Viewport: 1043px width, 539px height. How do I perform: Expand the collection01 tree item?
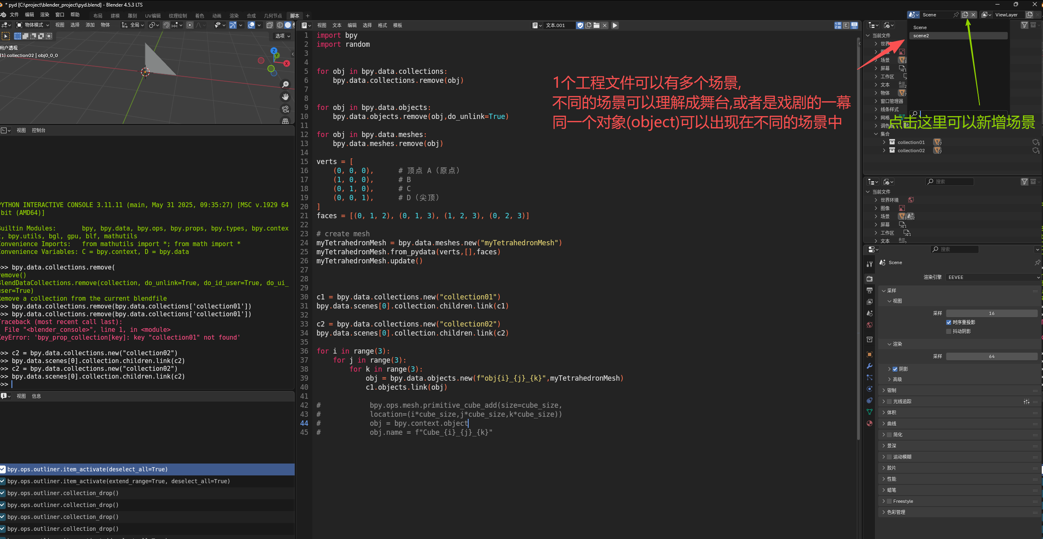click(884, 142)
